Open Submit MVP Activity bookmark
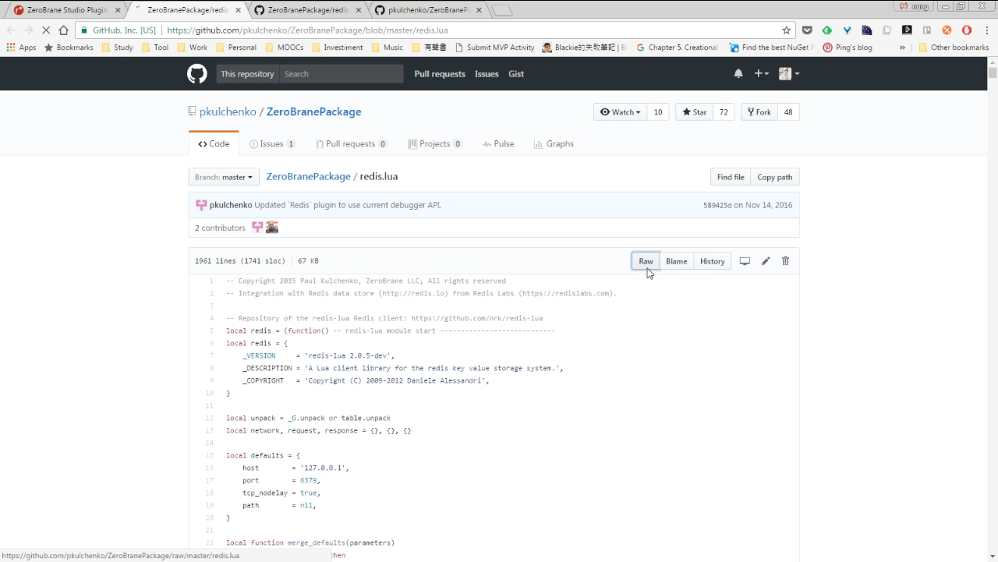 494,48
